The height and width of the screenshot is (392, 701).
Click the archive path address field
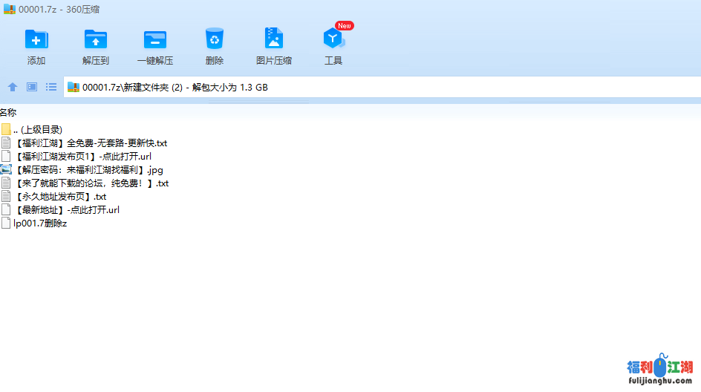click(371, 87)
